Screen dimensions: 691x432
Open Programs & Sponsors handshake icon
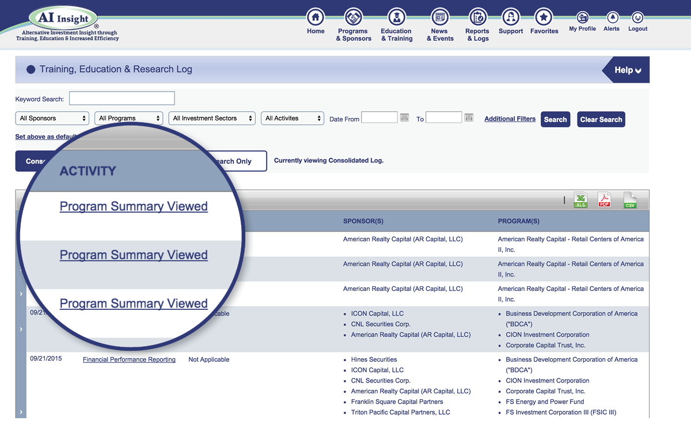pos(354,17)
